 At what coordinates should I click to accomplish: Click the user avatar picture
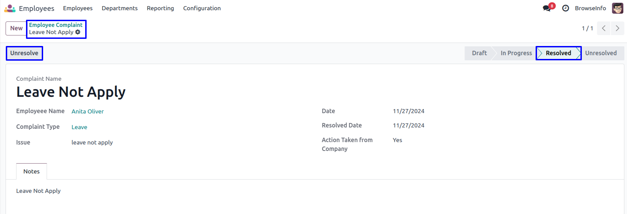[x=617, y=8]
